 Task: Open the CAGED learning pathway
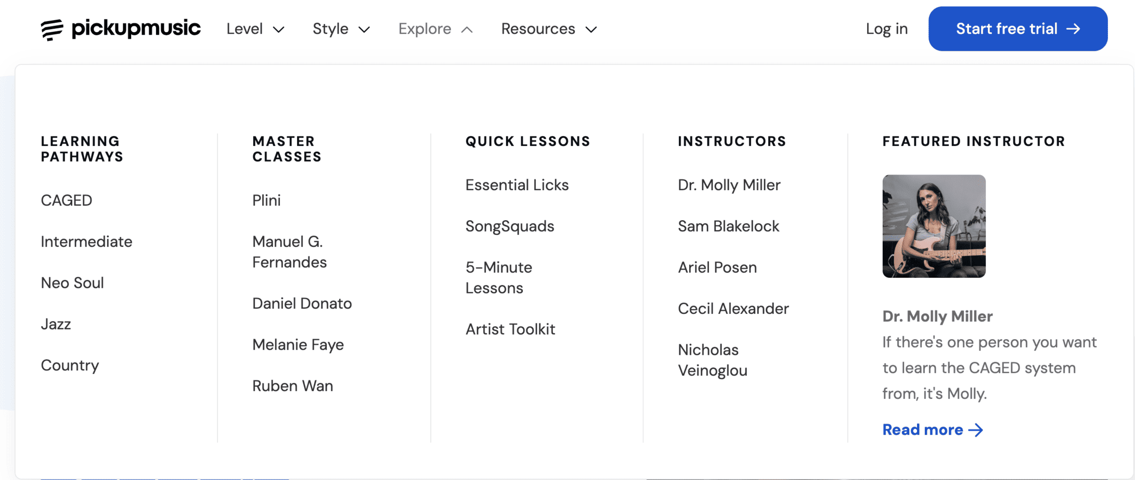tap(66, 200)
